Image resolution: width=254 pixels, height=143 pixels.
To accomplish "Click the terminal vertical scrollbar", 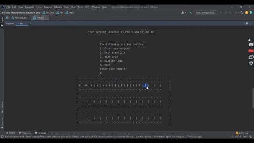I will 253,98.
